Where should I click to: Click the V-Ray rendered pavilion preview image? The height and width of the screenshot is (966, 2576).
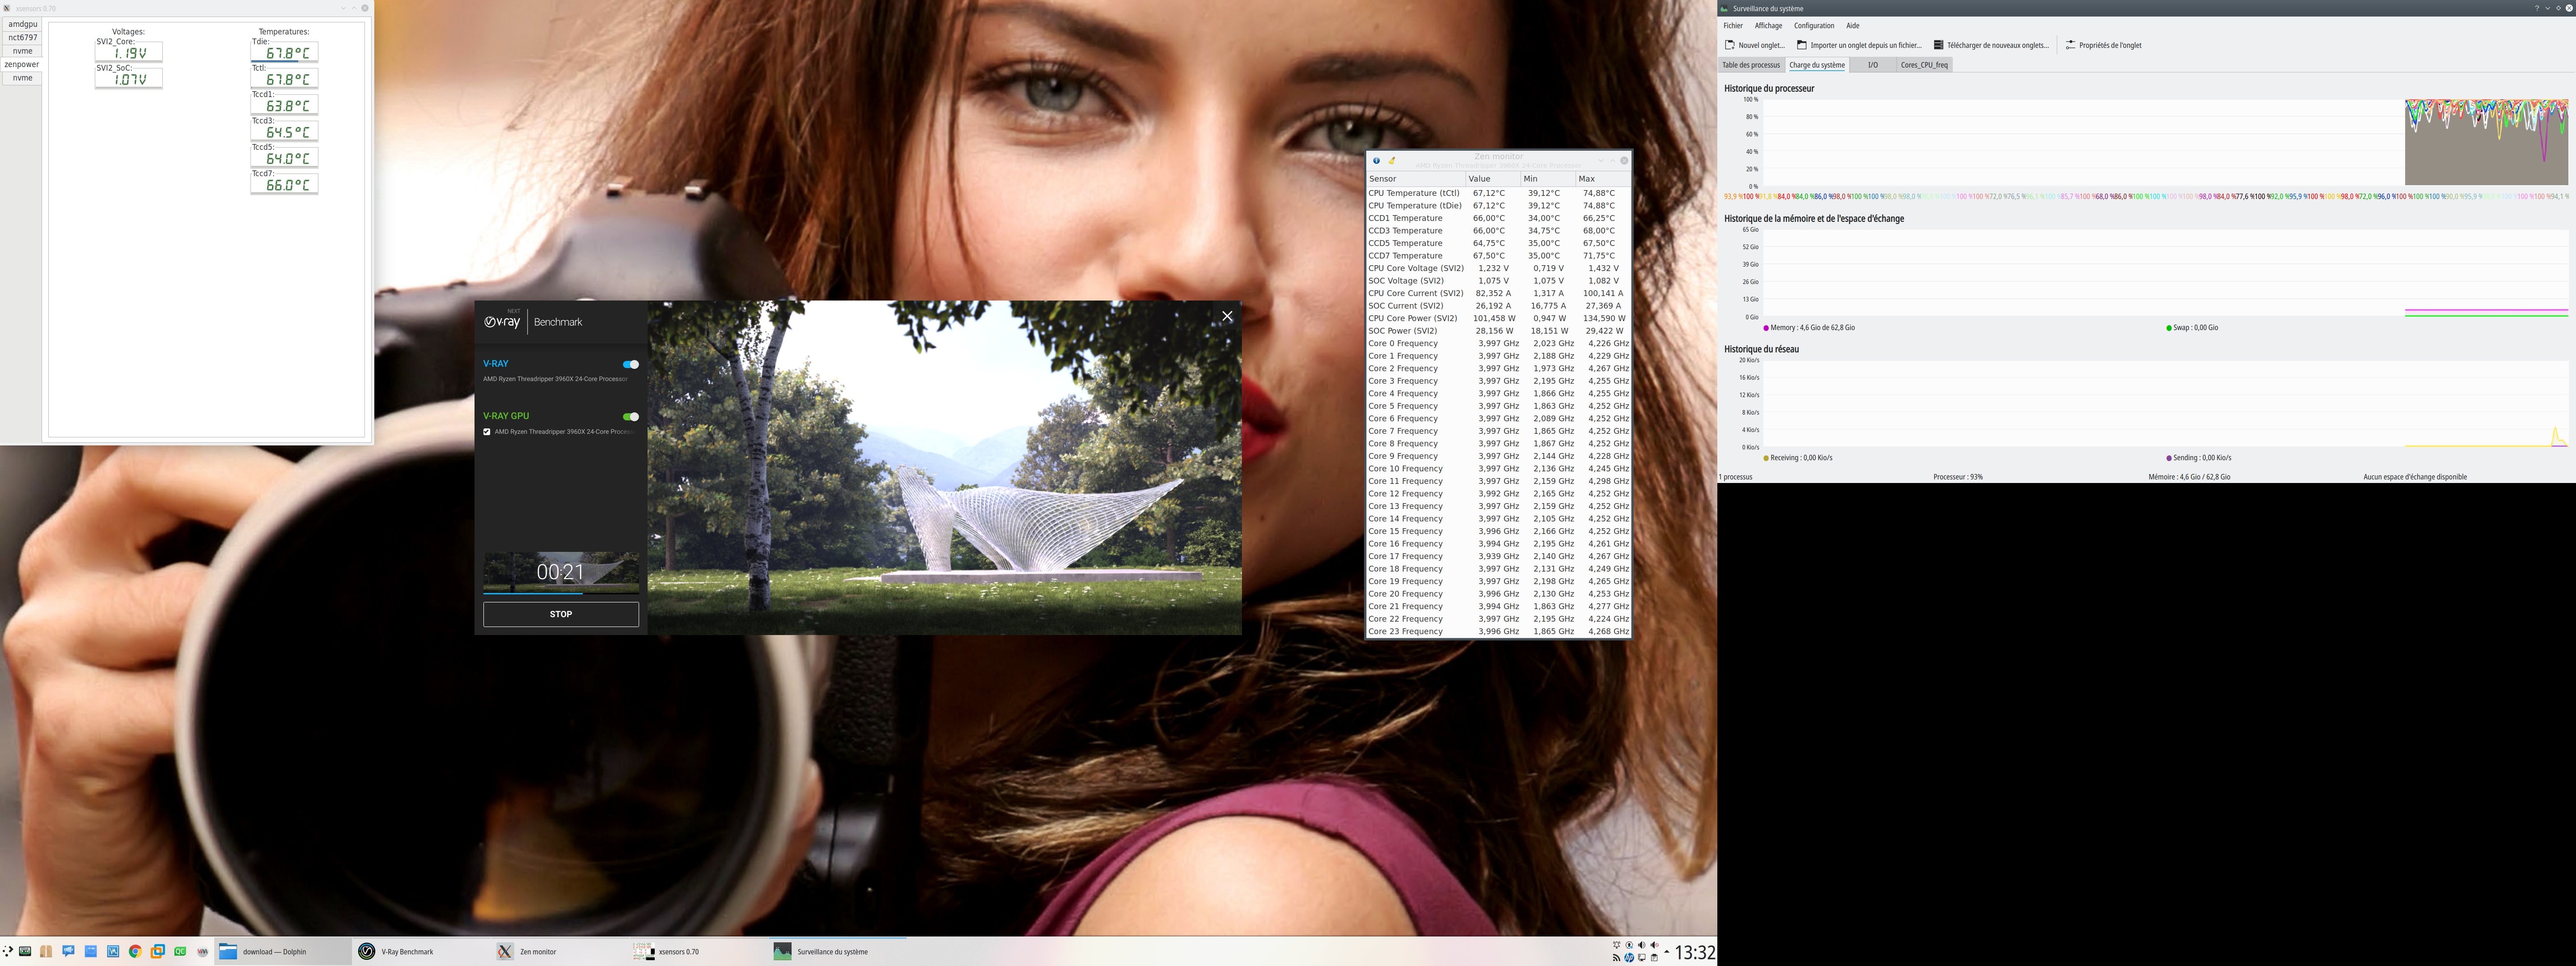point(944,467)
